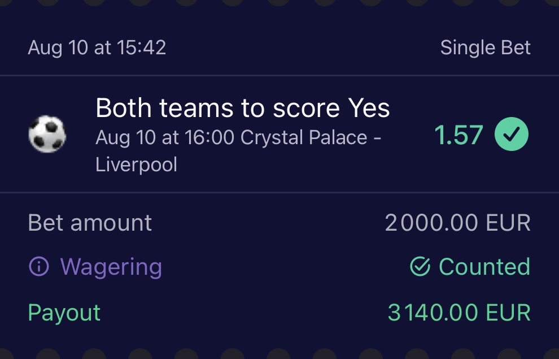
Task: Click the bet placed time Aug 10 at 15:42
Action: tap(97, 47)
